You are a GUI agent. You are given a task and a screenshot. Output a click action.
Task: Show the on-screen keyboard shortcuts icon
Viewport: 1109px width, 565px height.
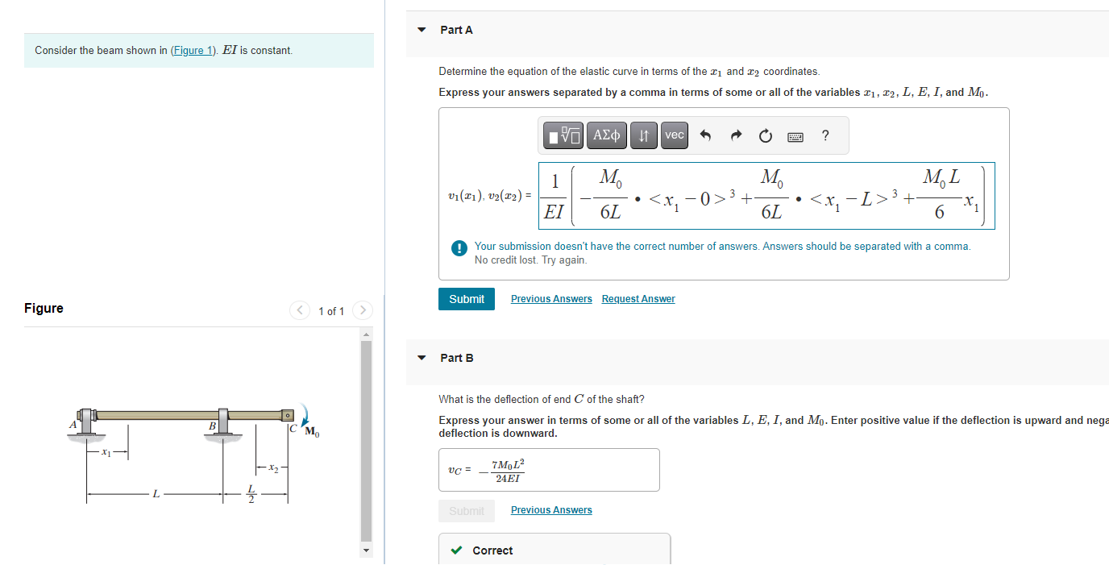pos(795,135)
